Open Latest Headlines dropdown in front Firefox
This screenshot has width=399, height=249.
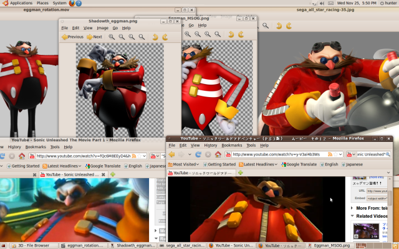258,164
